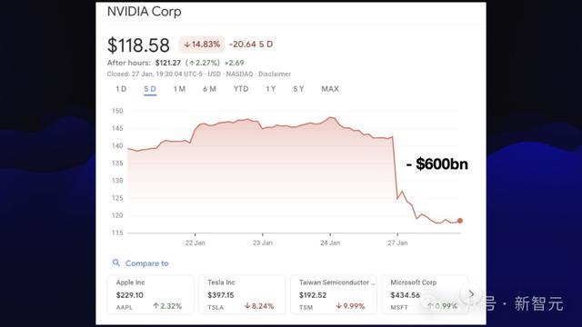Choose the 1 Y range tab
This screenshot has width=582, height=327.
pos(271,89)
